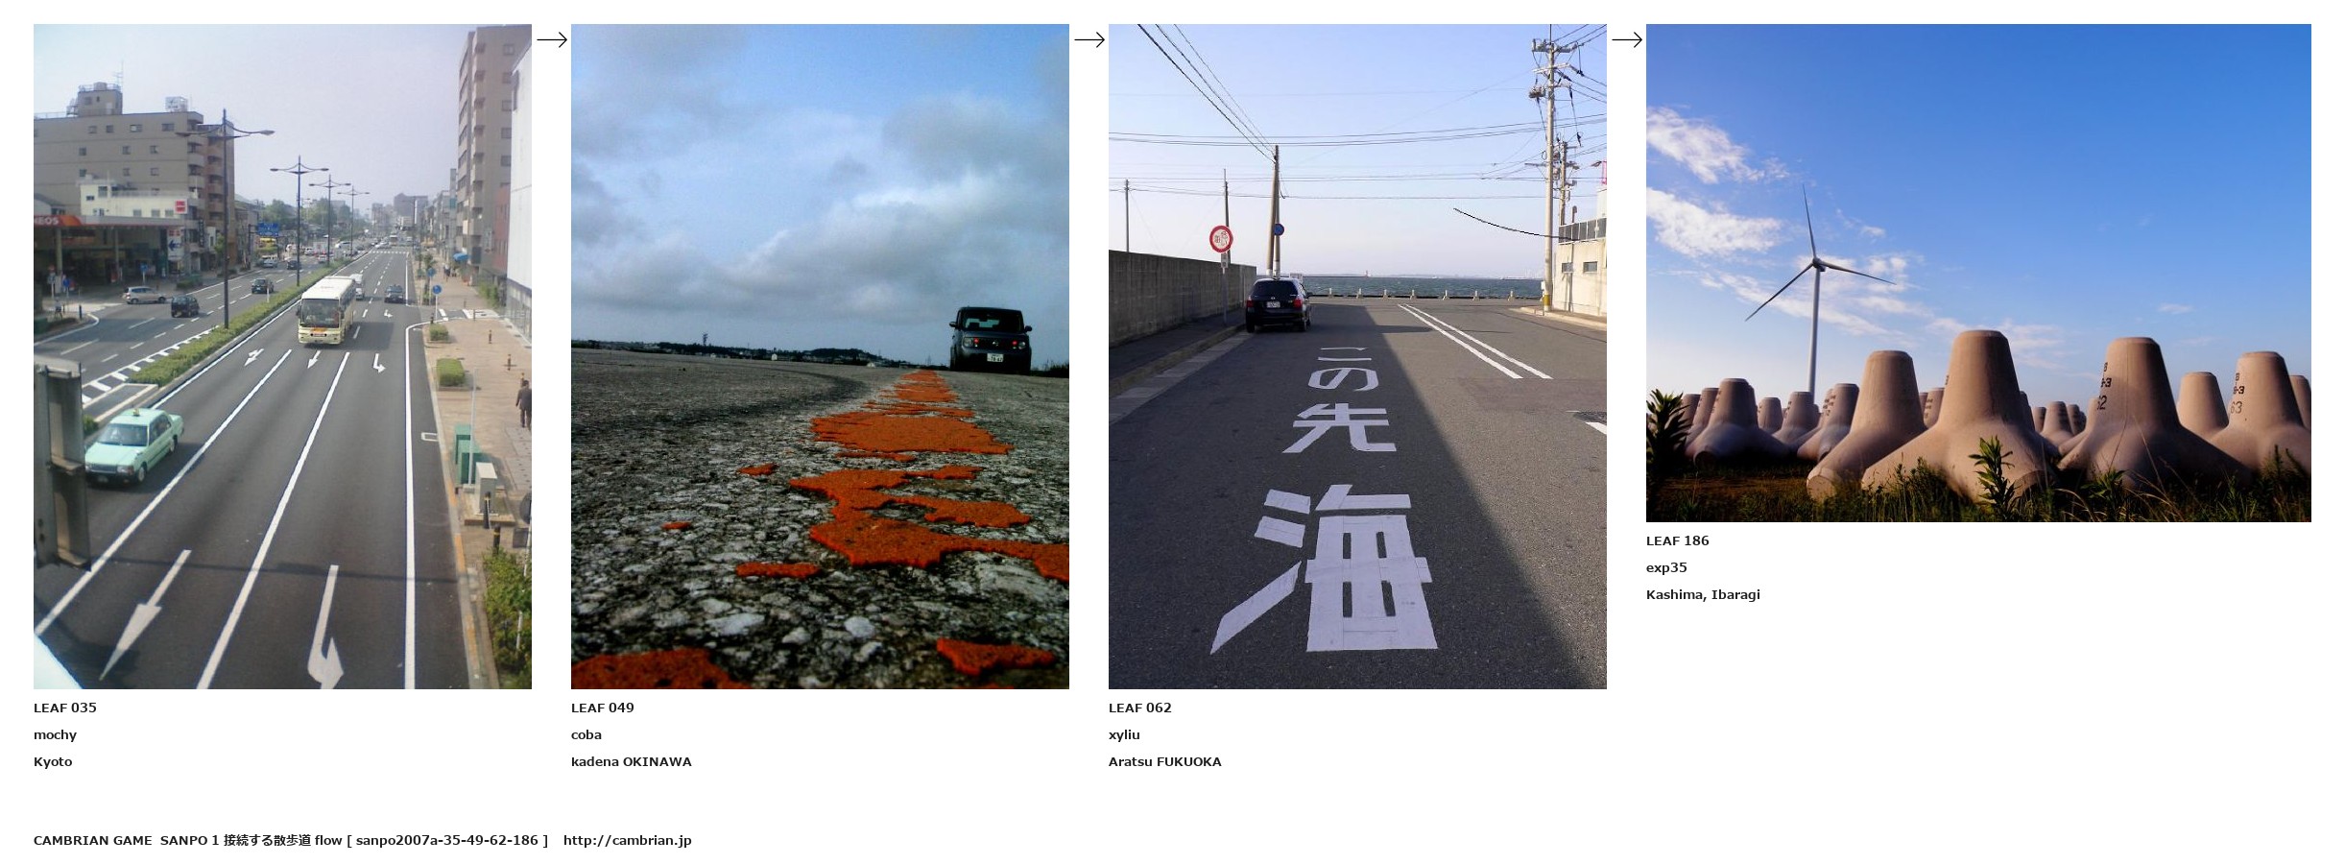The width and height of the screenshot is (2345, 864).
Task: Click the kadena OKINAWA location text
Action: point(632,761)
